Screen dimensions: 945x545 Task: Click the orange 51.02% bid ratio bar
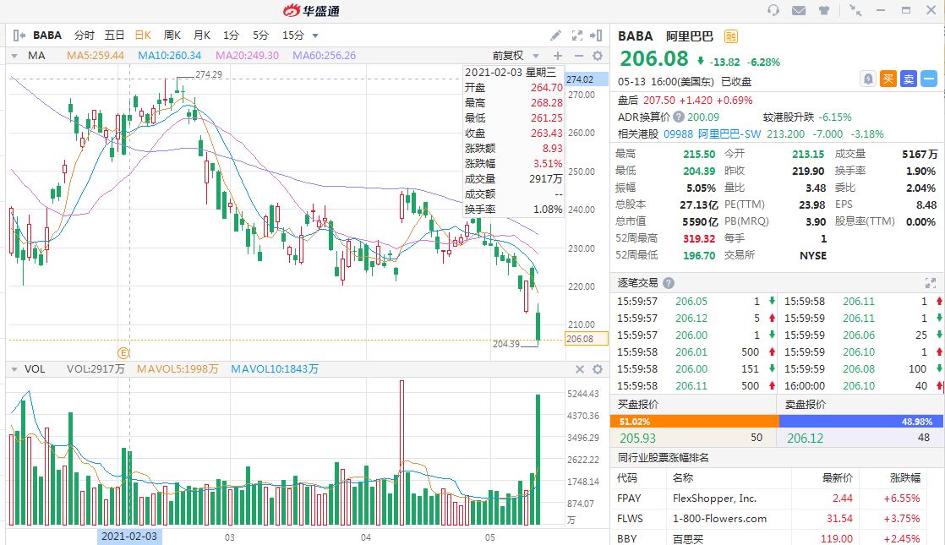coord(694,421)
